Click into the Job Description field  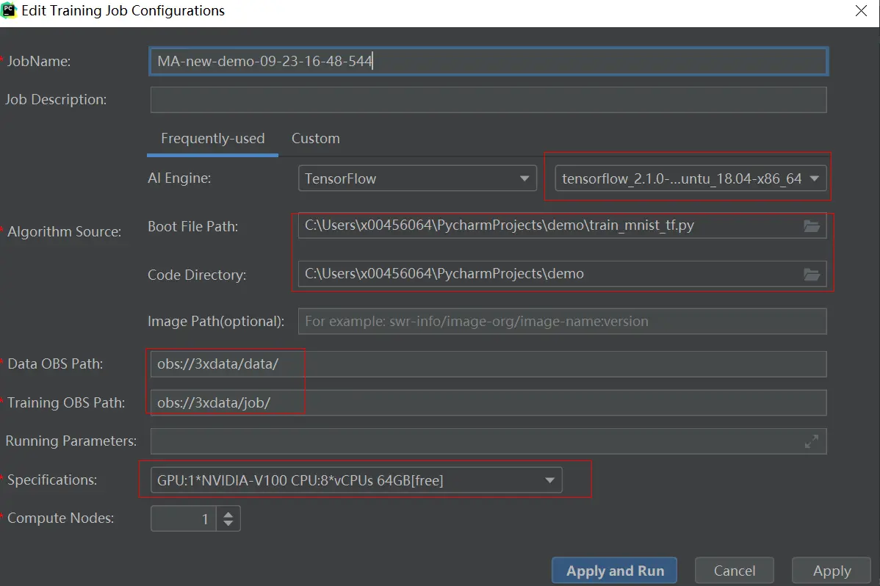point(488,100)
